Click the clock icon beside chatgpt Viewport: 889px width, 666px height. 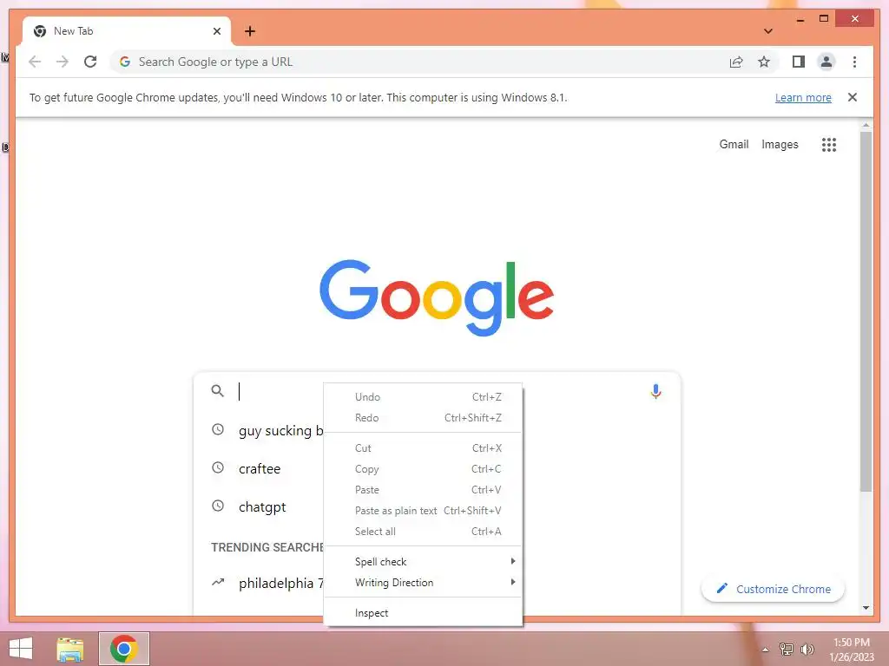click(218, 506)
